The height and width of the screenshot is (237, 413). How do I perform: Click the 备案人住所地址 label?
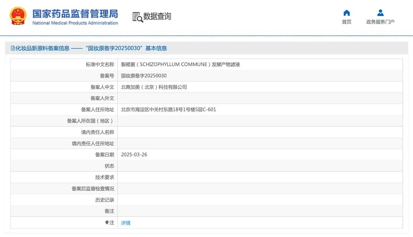click(98, 110)
